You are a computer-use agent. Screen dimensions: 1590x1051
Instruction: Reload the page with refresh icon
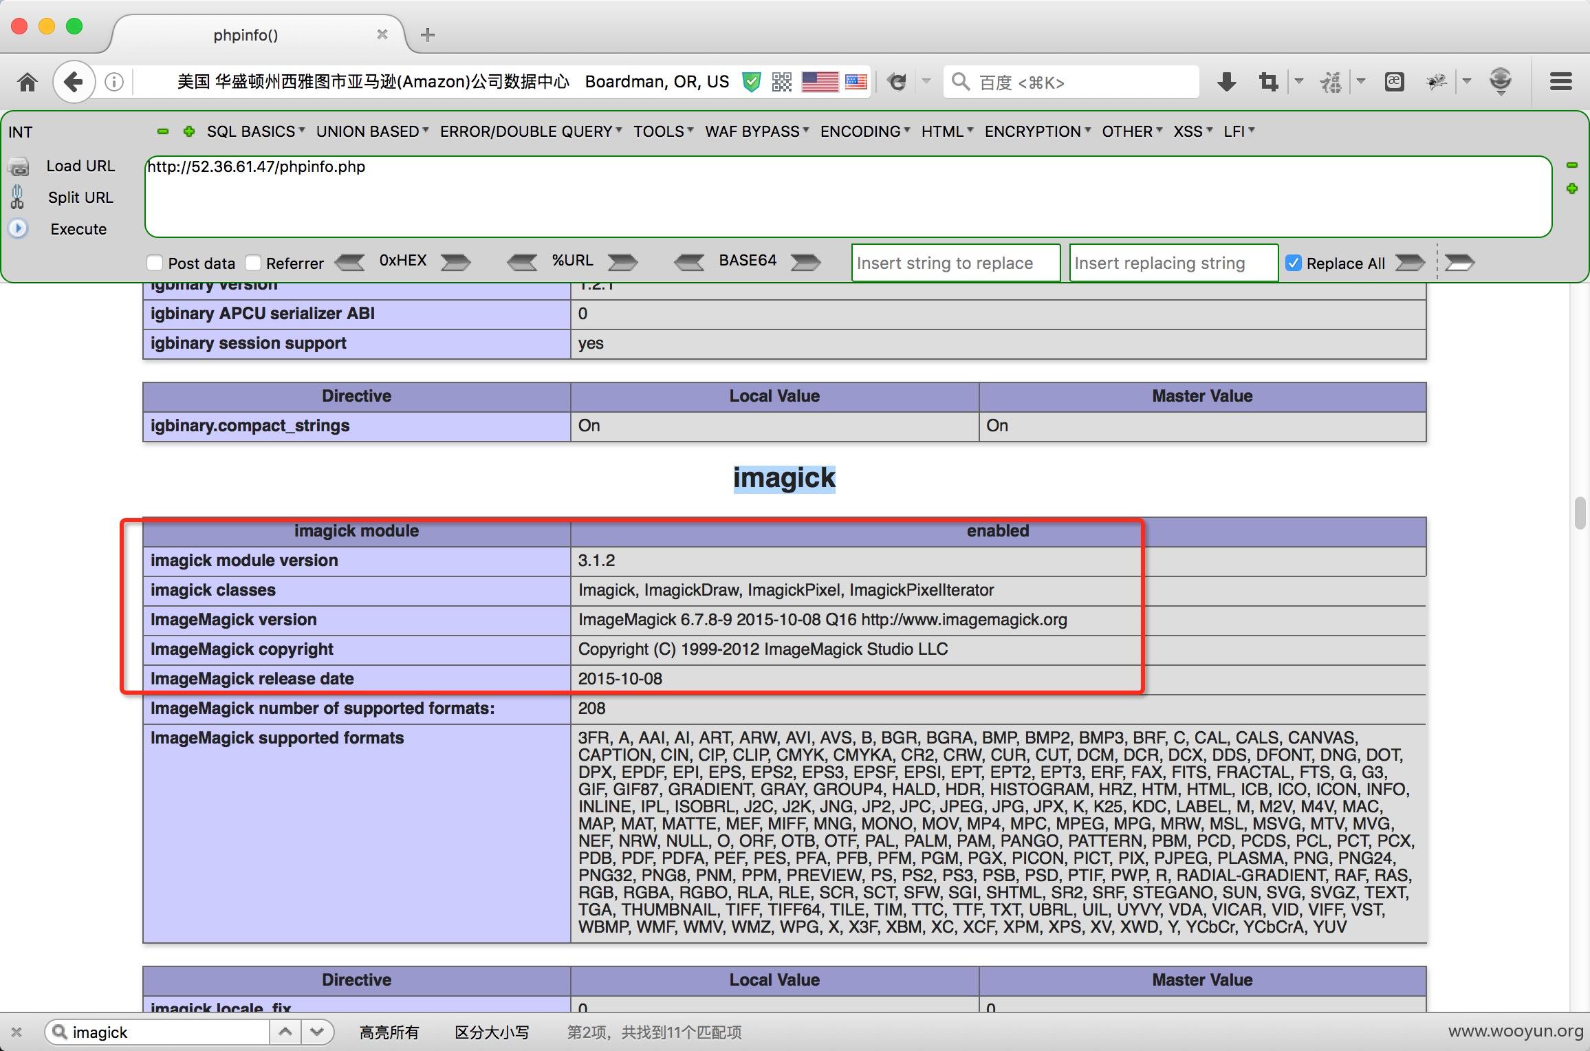[897, 83]
